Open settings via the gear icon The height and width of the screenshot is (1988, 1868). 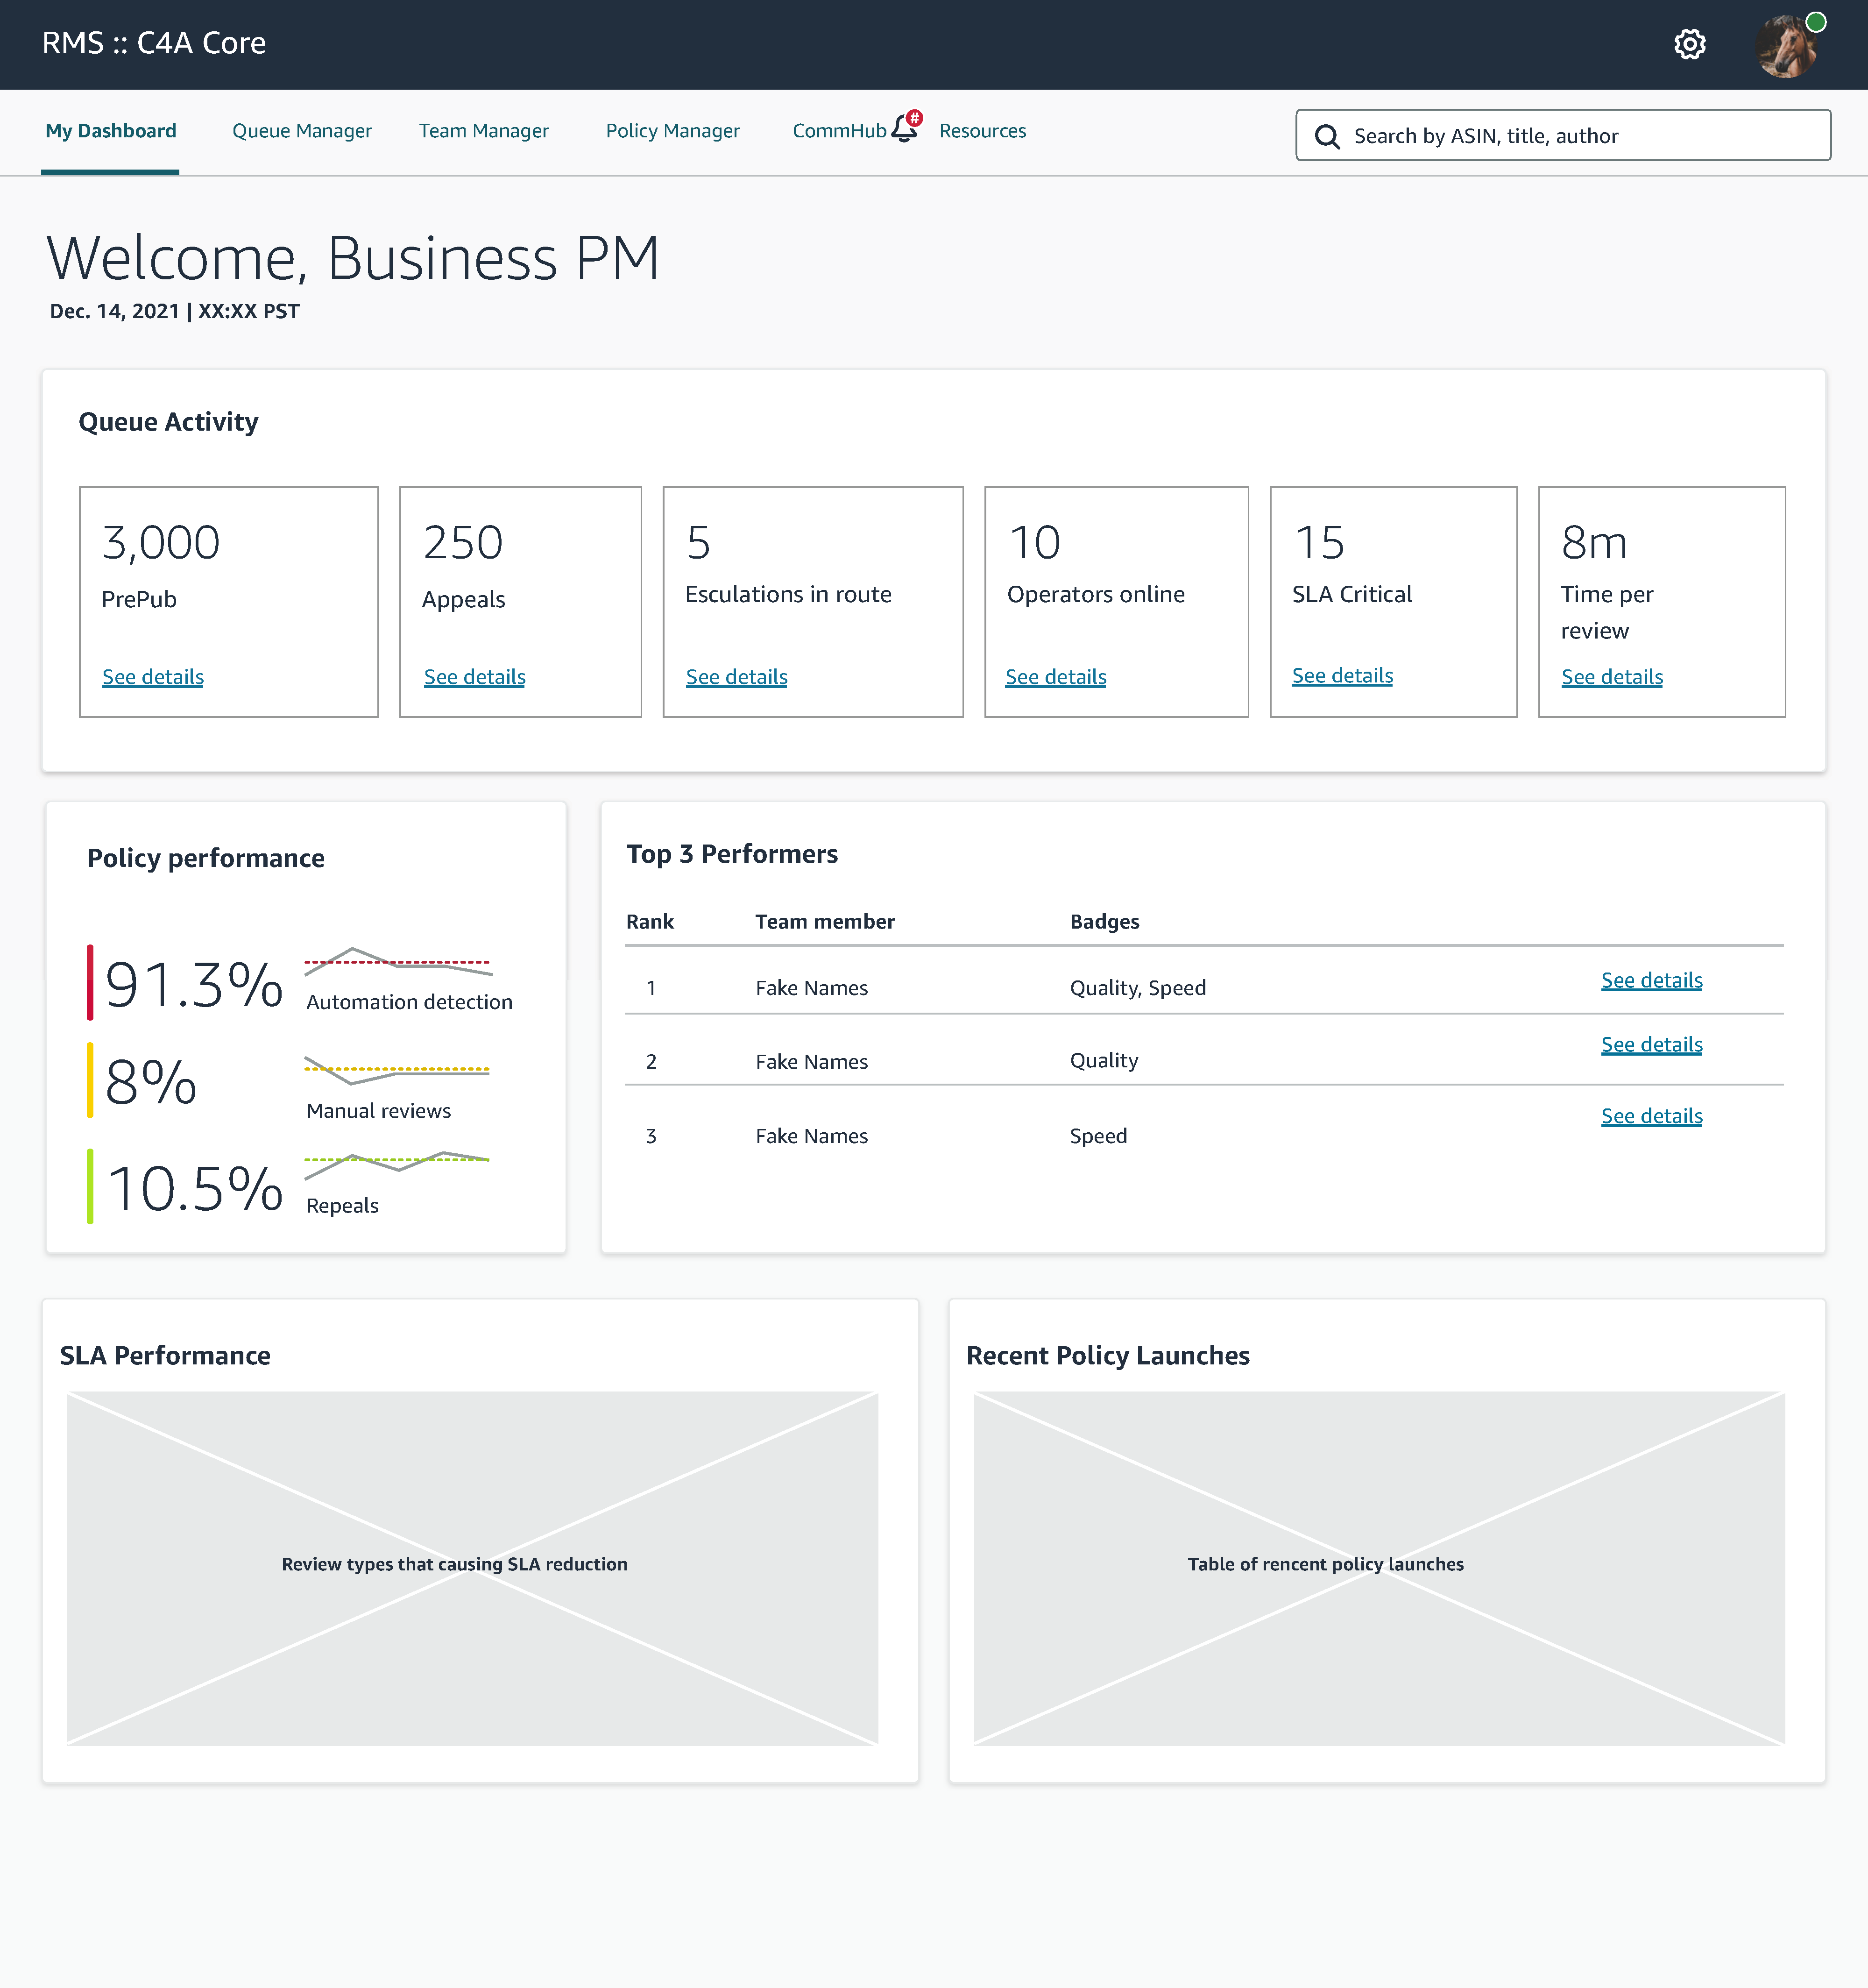pos(1689,44)
